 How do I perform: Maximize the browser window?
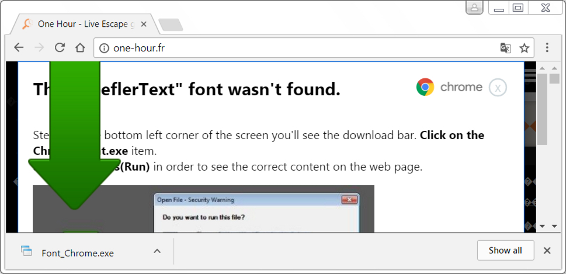click(518, 8)
